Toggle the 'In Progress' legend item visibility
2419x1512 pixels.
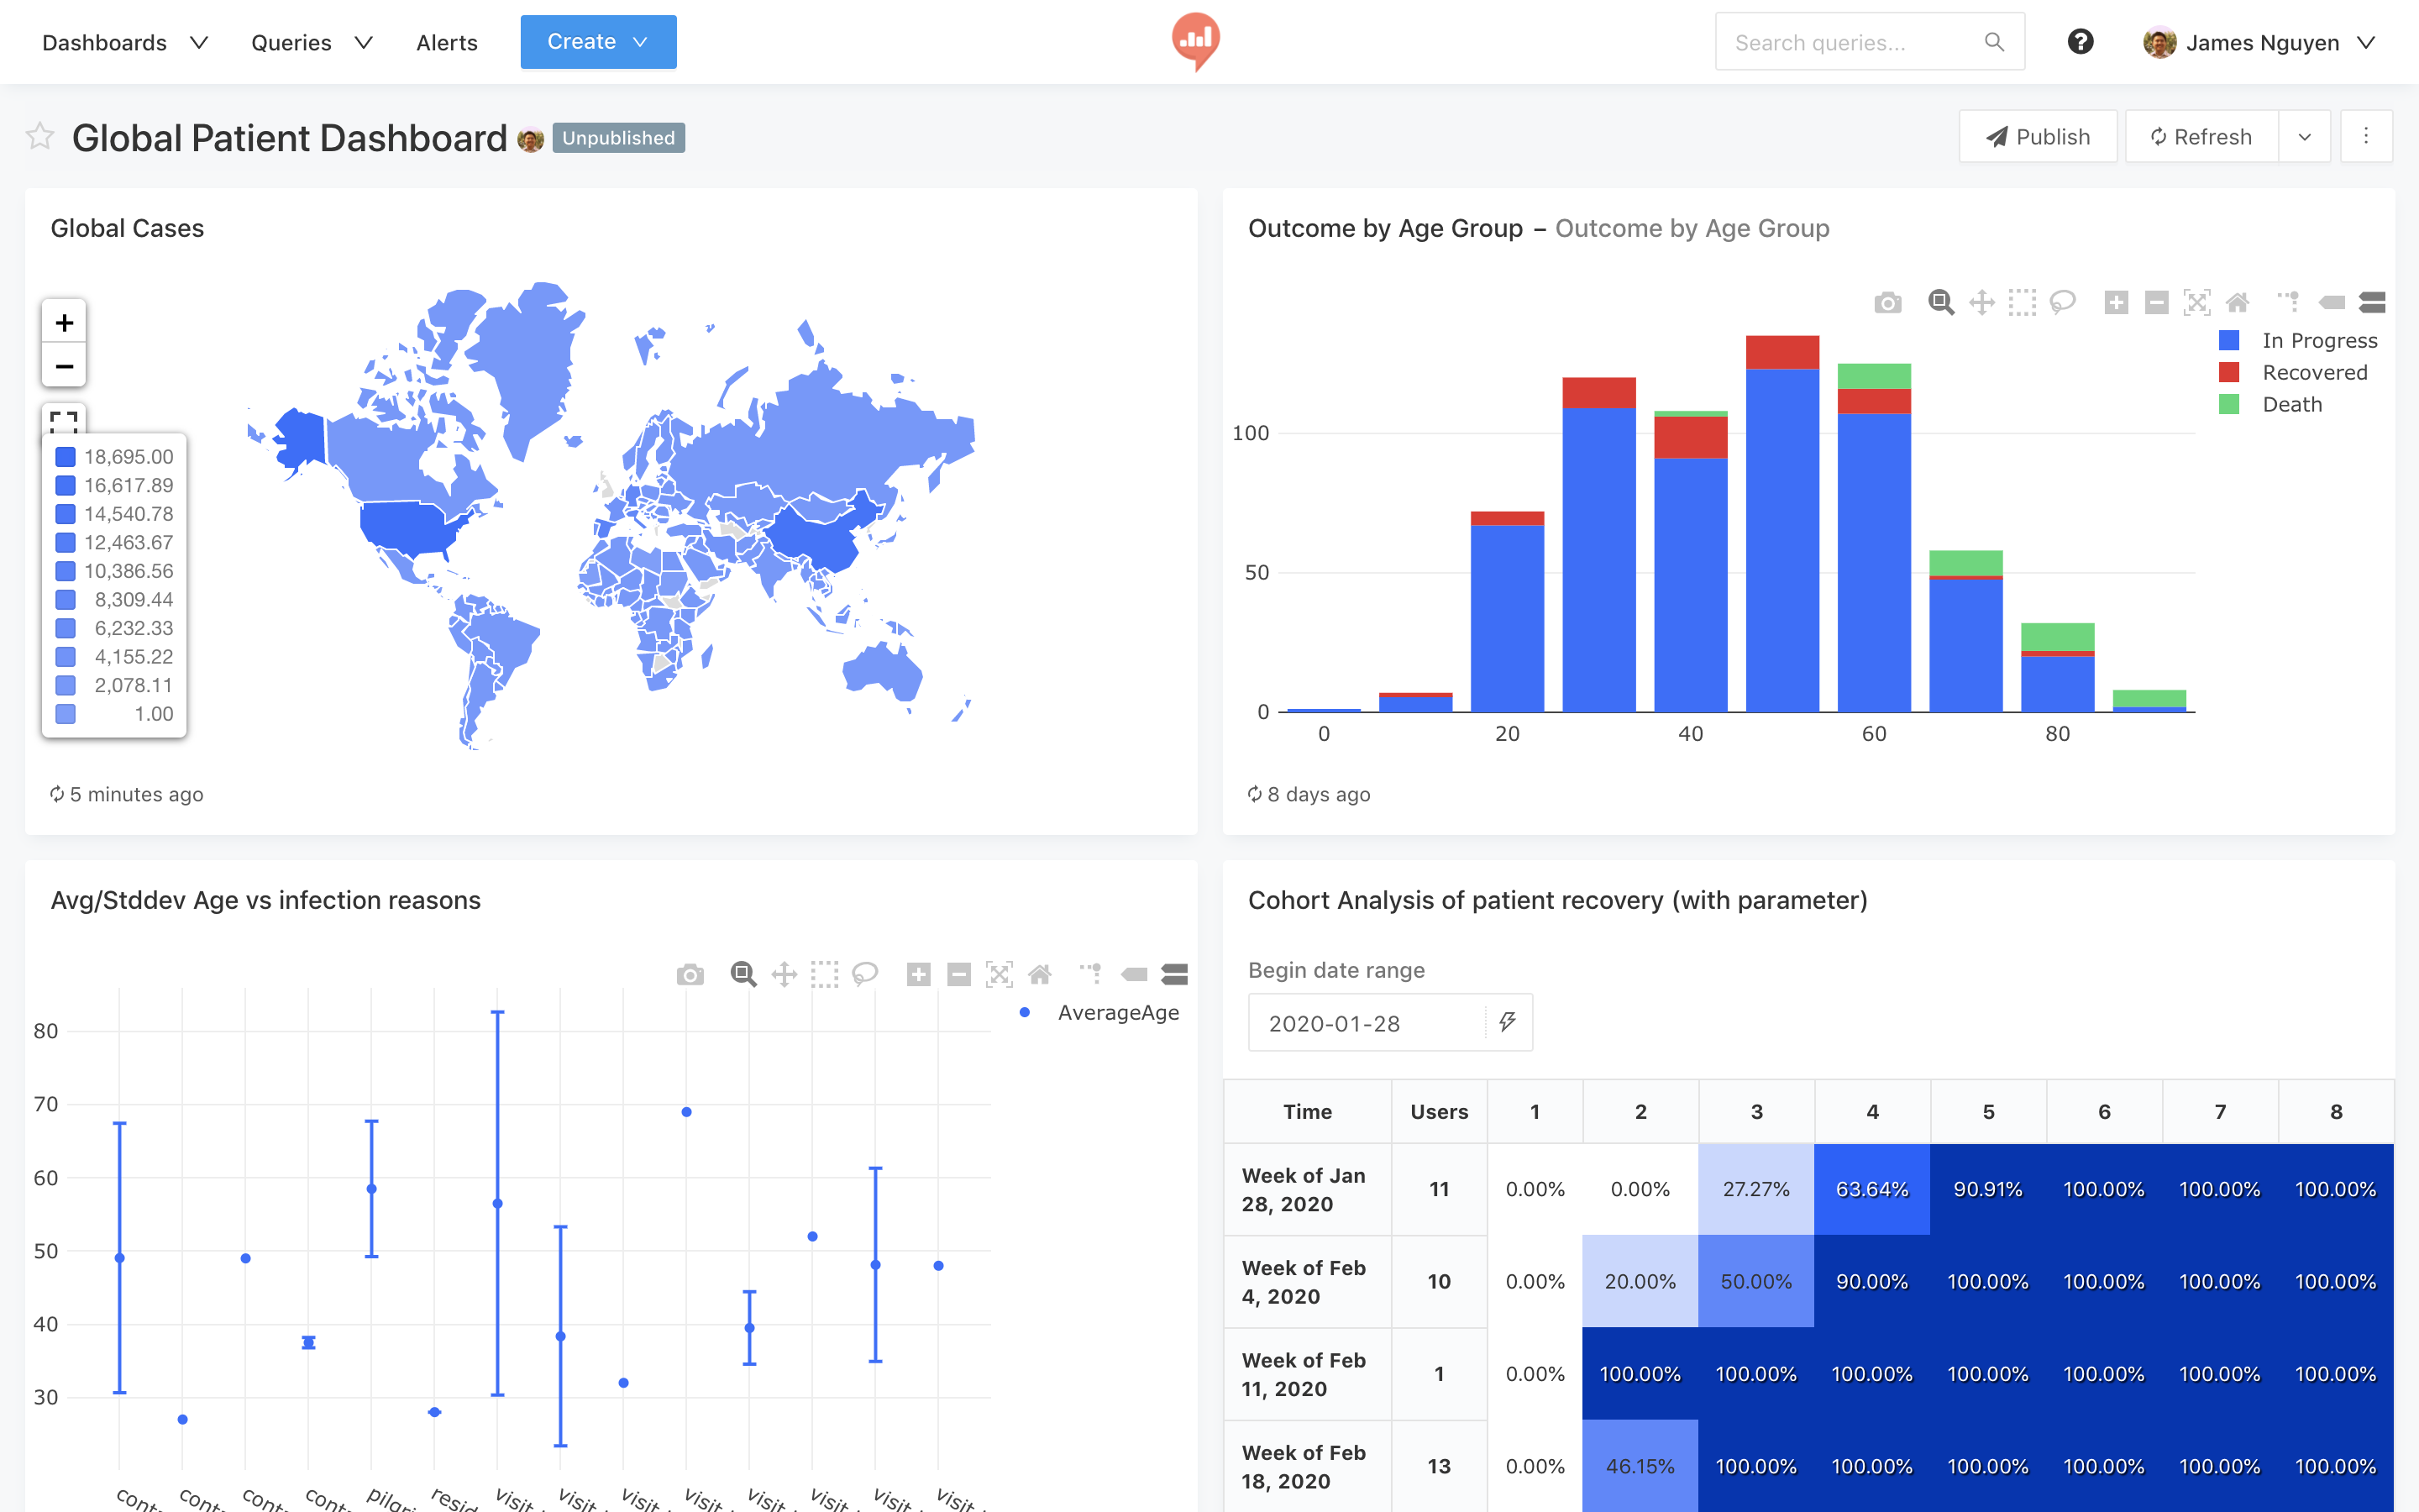[x=2297, y=338]
